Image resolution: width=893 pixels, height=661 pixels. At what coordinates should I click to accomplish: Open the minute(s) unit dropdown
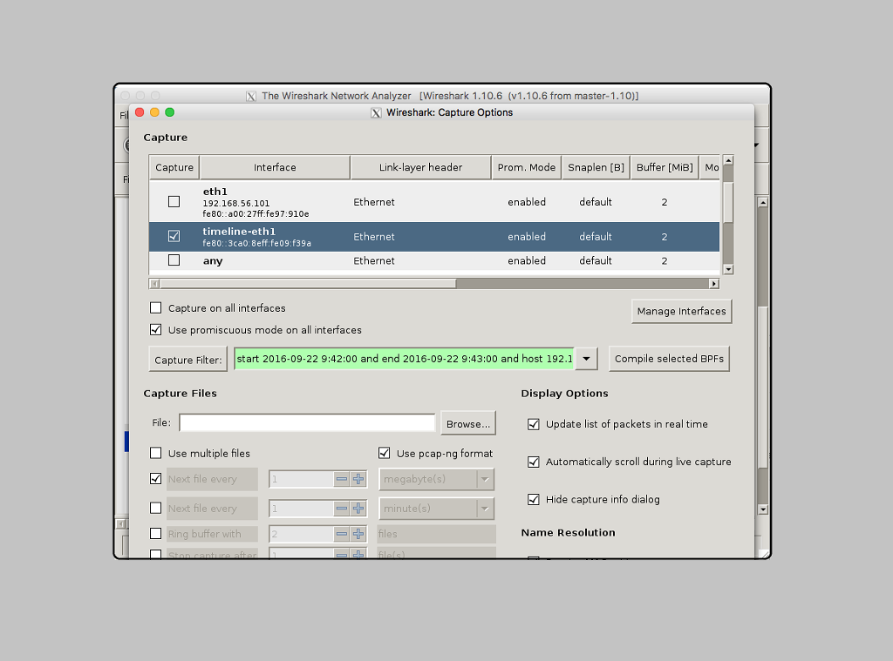pos(436,509)
